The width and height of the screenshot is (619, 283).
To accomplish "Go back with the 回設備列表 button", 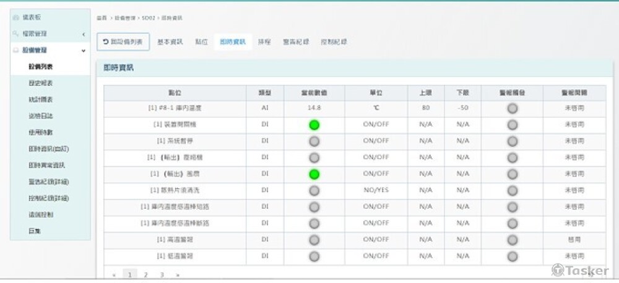I will [x=123, y=42].
